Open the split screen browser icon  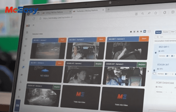pyautogui.click(x=173, y=12)
